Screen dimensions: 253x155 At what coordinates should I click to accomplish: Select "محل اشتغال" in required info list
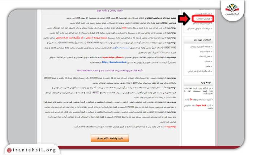(205, 57)
